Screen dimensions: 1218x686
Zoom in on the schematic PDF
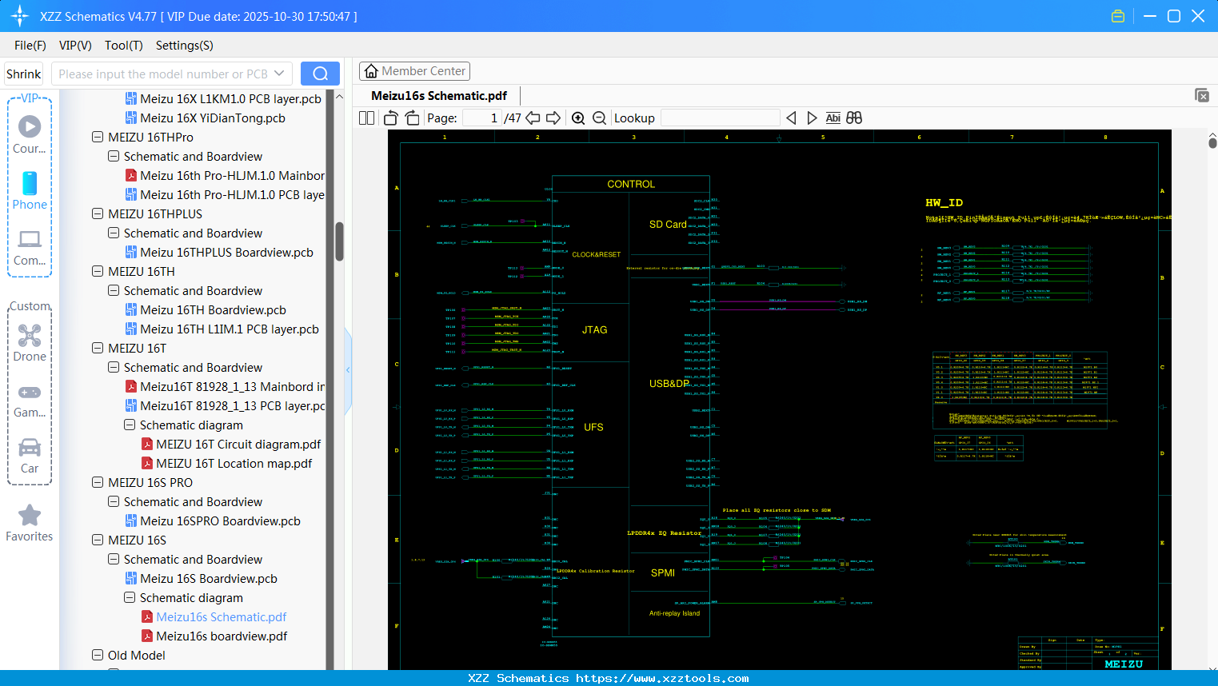(x=578, y=118)
